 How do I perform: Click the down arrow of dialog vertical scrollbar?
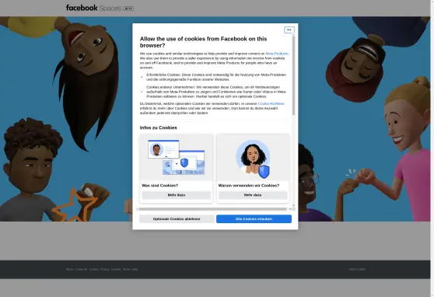coord(293,205)
